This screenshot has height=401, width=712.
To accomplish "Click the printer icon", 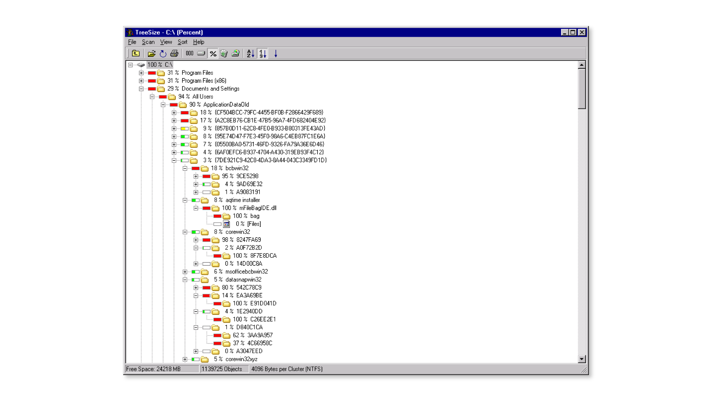I will point(174,53).
